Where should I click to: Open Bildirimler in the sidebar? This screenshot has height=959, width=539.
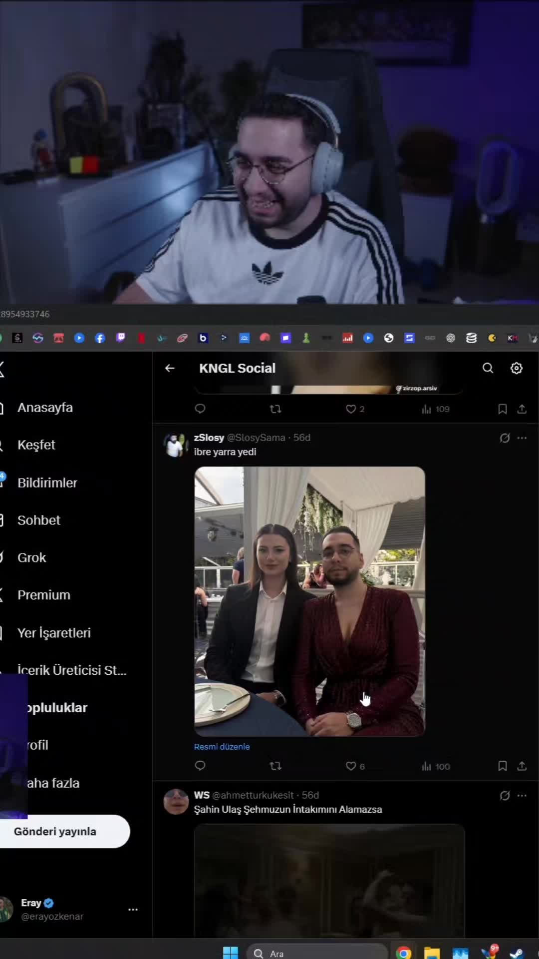click(47, 483)
